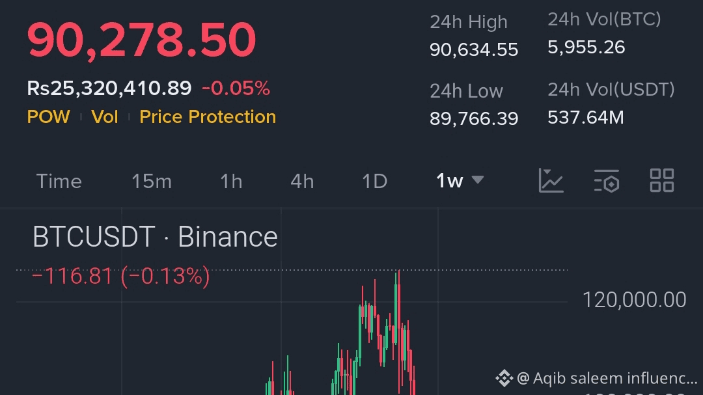Tap the Vol tag link
This screenshot has height=395, width=703.
[105, 117]
